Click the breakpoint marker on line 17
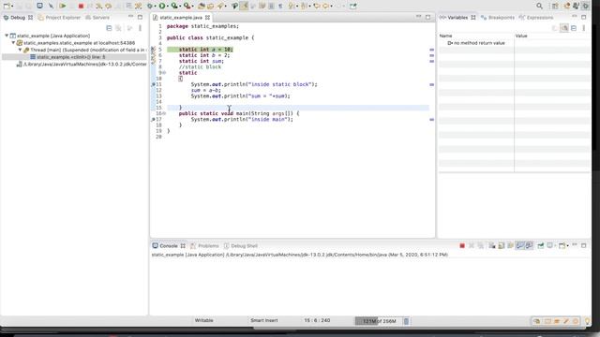This screenshot has height=337, width=600. click(x=153, y=120)
